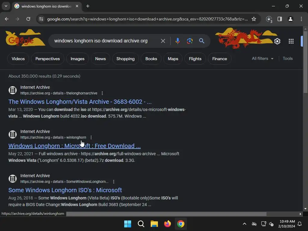308x231 pixels.
Task: Go back to the previous page
Action: pos(7,19)
